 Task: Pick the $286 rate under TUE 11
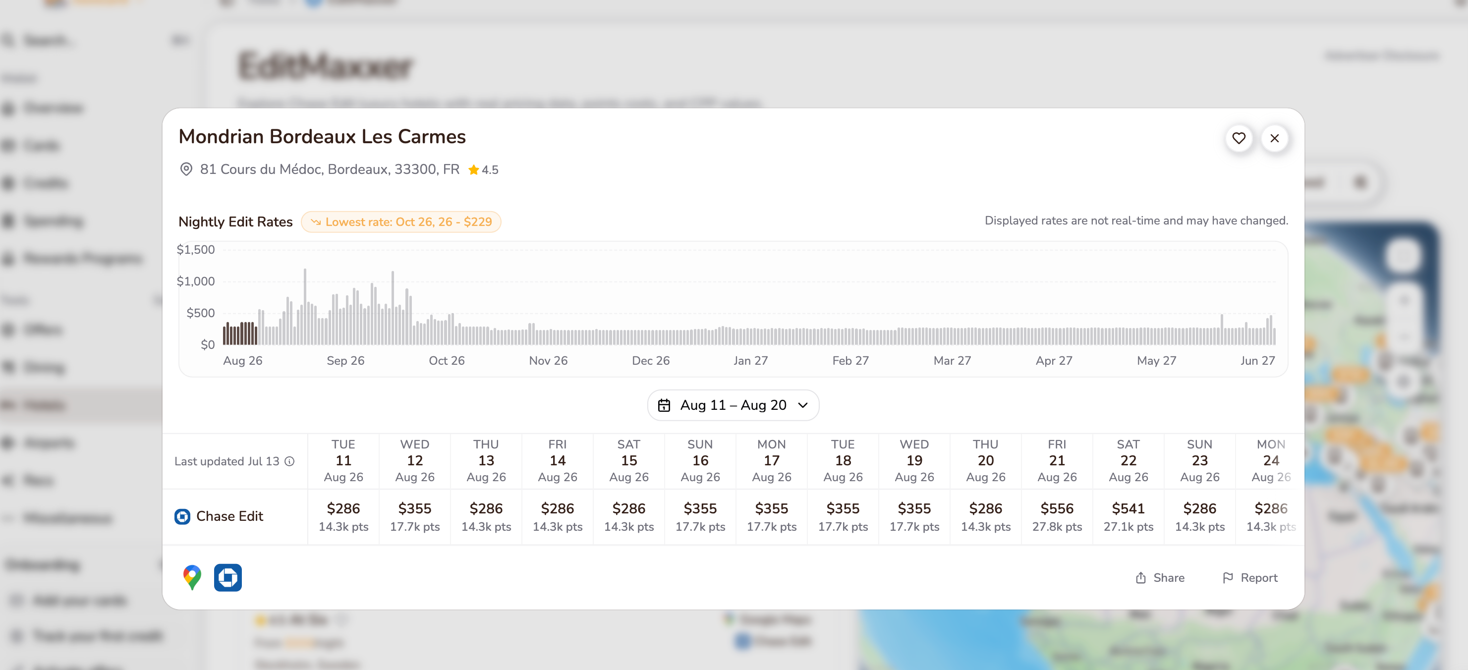pyautogui.click(x=343, y=516)
